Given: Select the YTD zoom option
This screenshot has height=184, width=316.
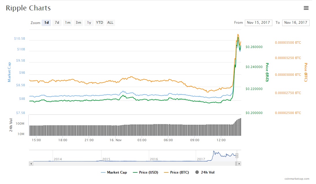Looking at the screenshot, I should click(99, 23).
